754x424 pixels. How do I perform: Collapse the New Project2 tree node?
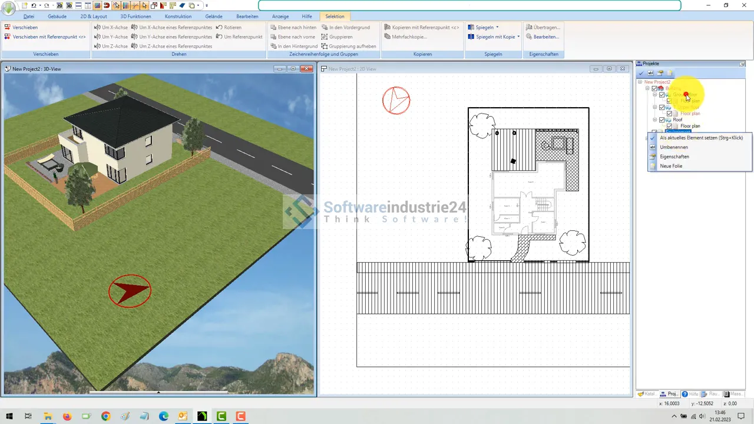click(x=640, y=82)
